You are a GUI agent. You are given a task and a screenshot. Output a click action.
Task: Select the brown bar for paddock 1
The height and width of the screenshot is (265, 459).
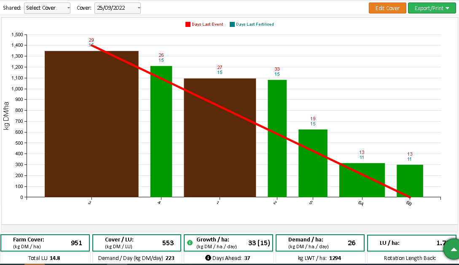pos(220,138)
